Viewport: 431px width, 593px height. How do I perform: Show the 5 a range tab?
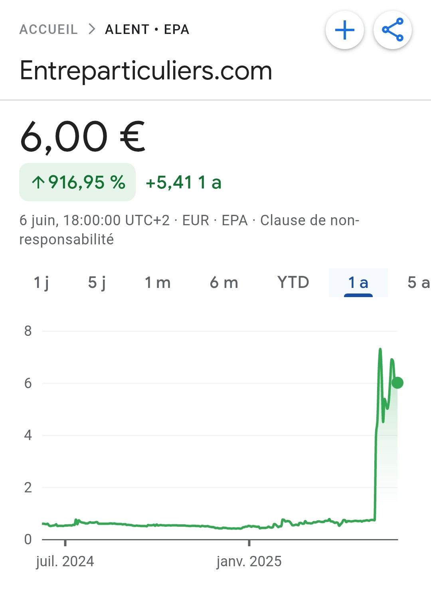(x=418, y=283)
